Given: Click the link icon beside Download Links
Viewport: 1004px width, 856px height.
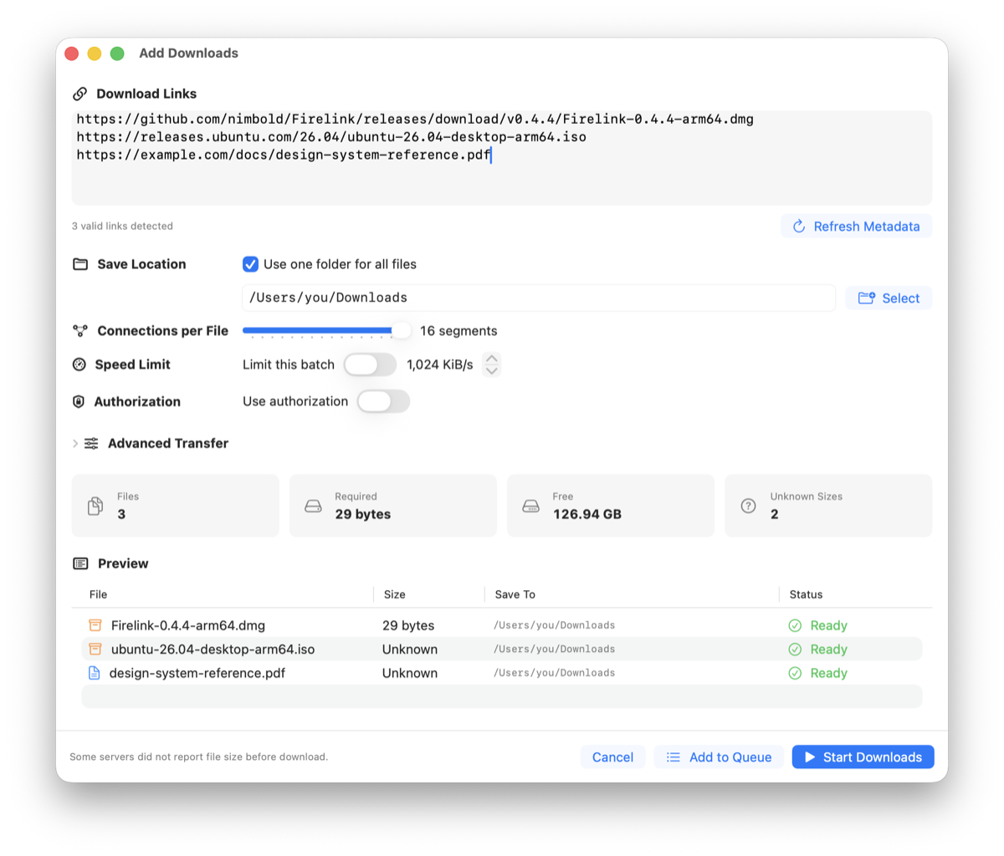Looking at the screenshot, I should 80,94.
